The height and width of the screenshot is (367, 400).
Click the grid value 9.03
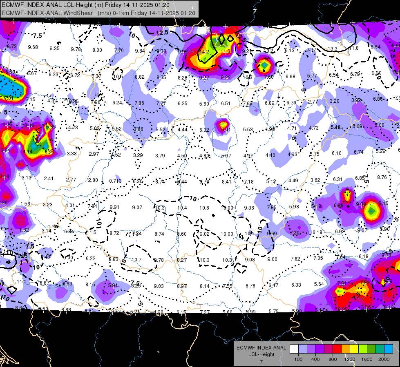coord(159,286)
